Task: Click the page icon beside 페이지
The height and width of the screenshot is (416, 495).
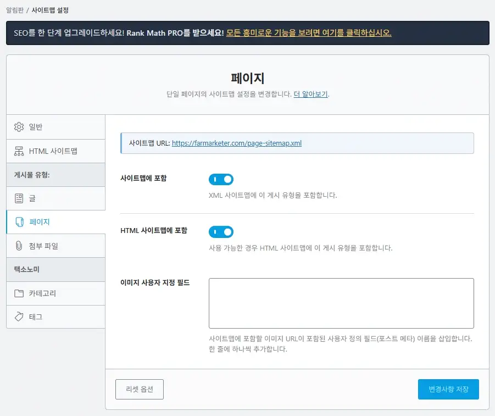Action: pyautogui.click(x=19, y=222)
